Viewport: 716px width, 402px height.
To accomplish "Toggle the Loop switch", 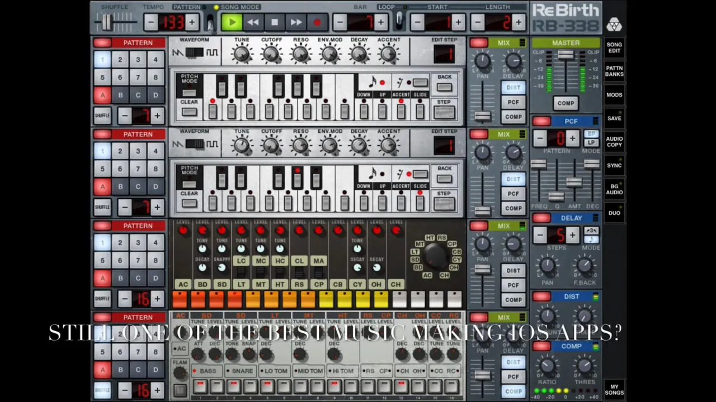I will point(399,21).
